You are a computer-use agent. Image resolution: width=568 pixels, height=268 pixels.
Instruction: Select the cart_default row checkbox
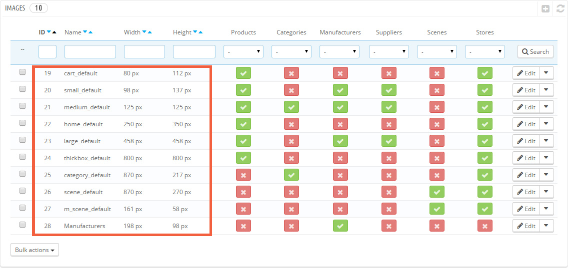point(22,72)
